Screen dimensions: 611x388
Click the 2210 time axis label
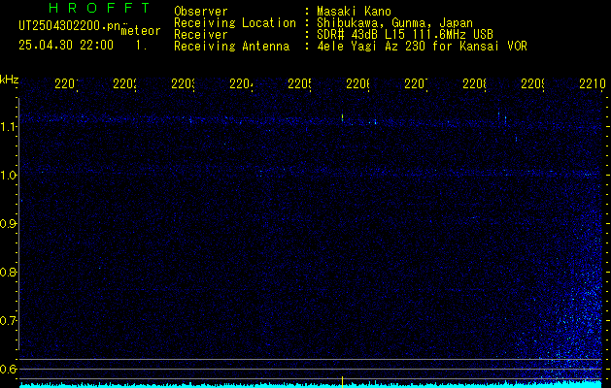click(x=593, y=83)
